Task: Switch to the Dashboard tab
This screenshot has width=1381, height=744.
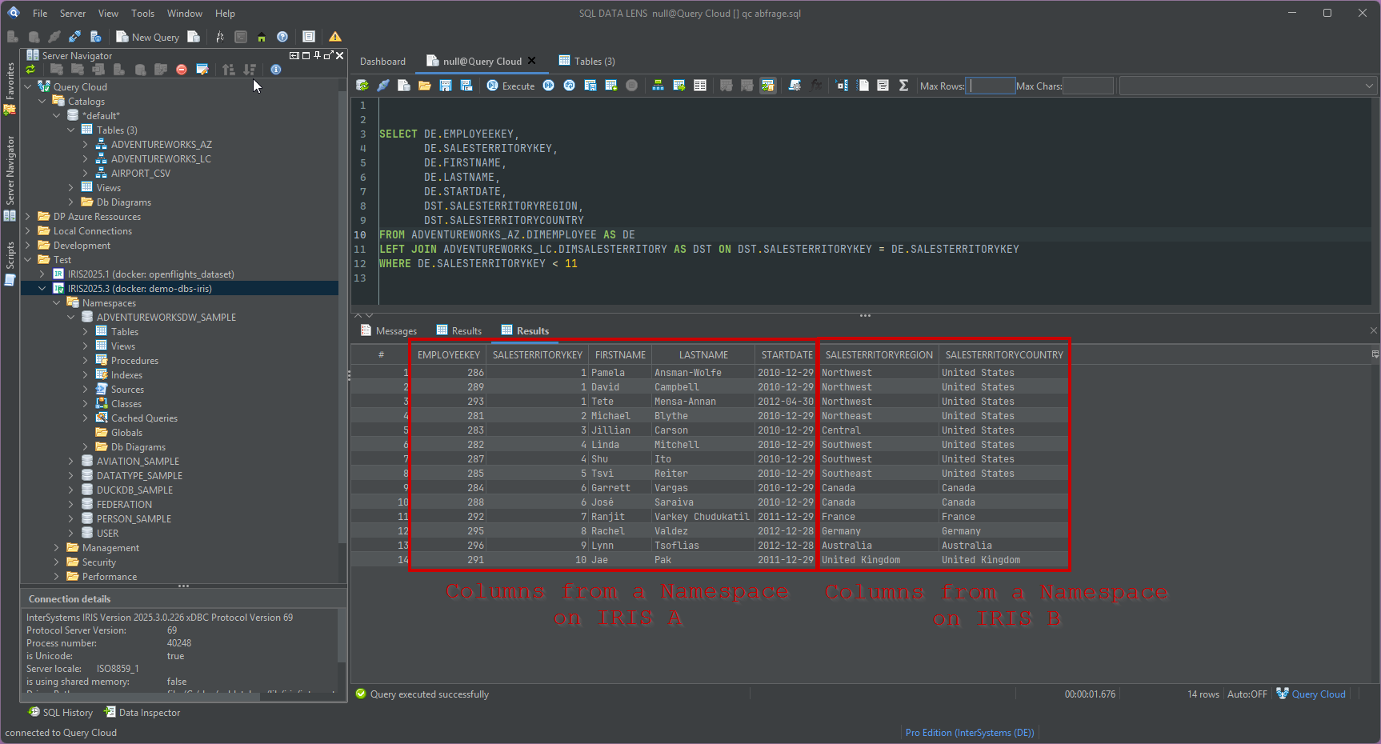Action: coord(382,62)
